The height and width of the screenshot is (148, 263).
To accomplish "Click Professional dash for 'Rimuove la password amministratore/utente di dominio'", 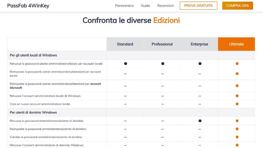I will 163,121.
